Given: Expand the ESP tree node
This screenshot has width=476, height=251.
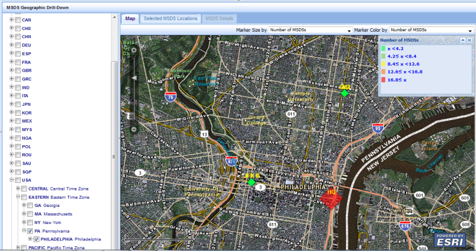Looking at the screenshot, I should click(x=12, y=53).
